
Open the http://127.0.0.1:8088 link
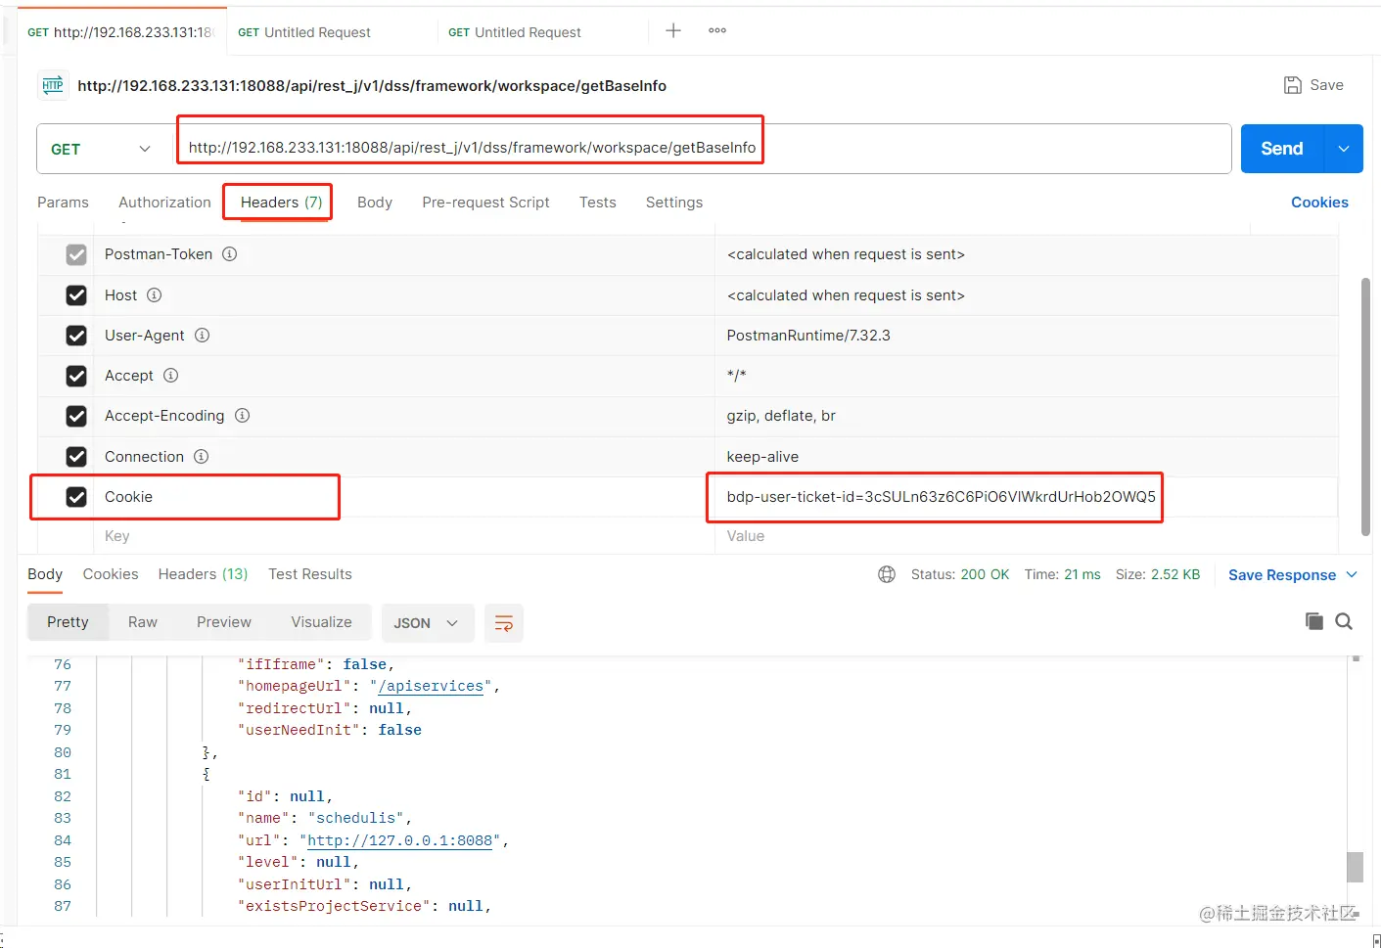click(x=400, y=840)
